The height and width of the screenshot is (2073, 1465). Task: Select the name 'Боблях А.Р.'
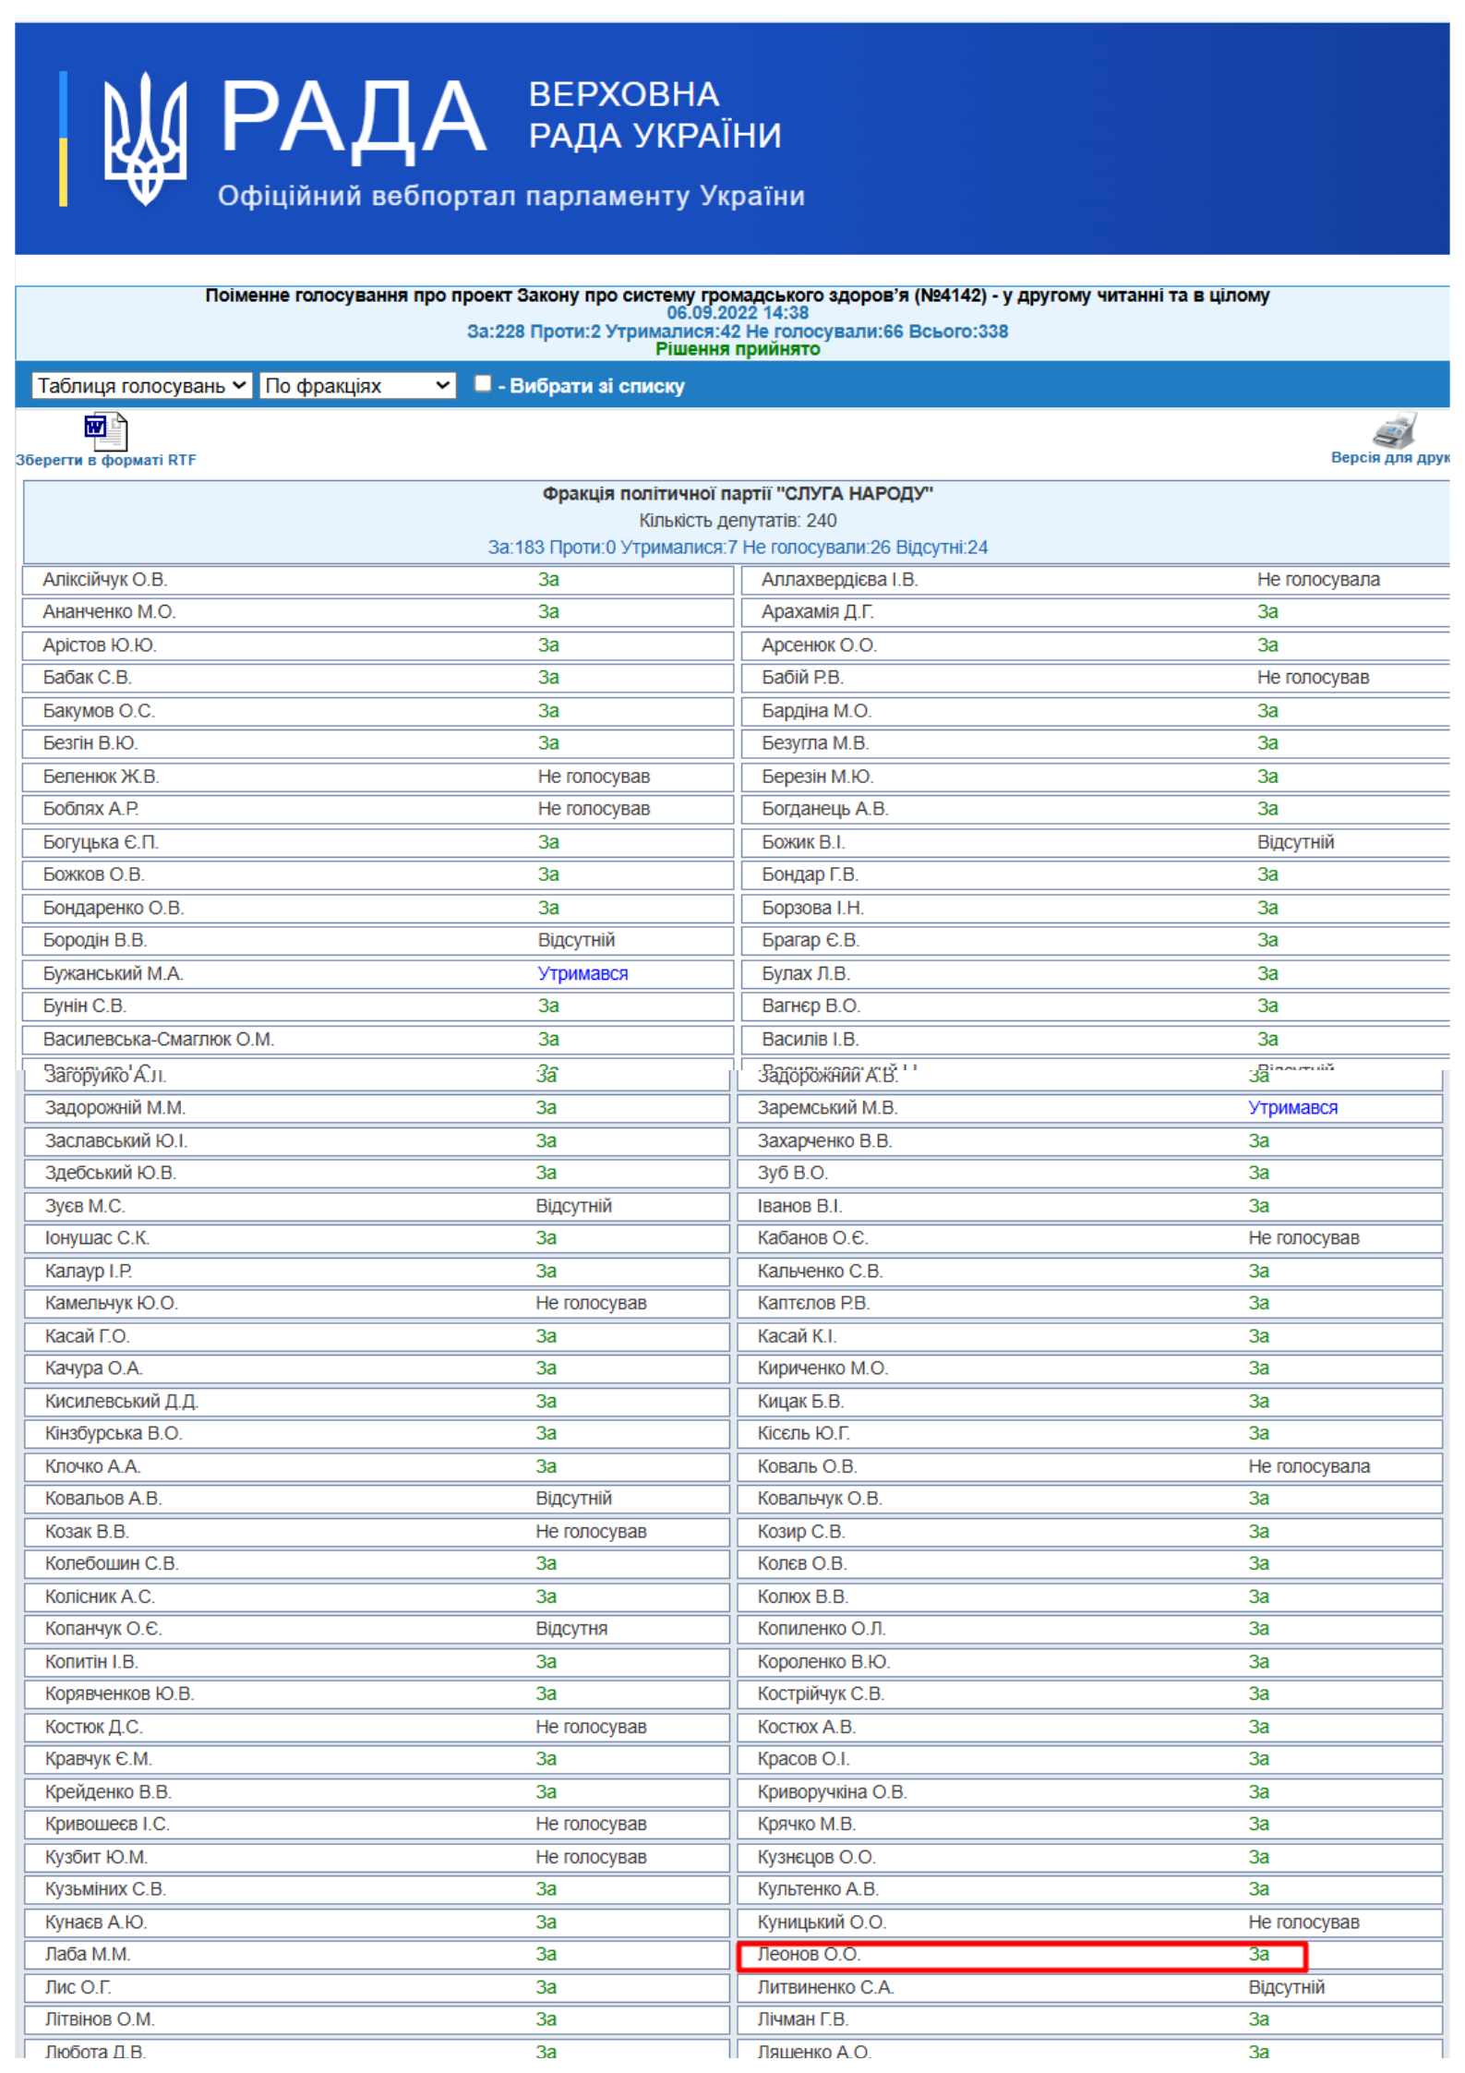point(90,809)
